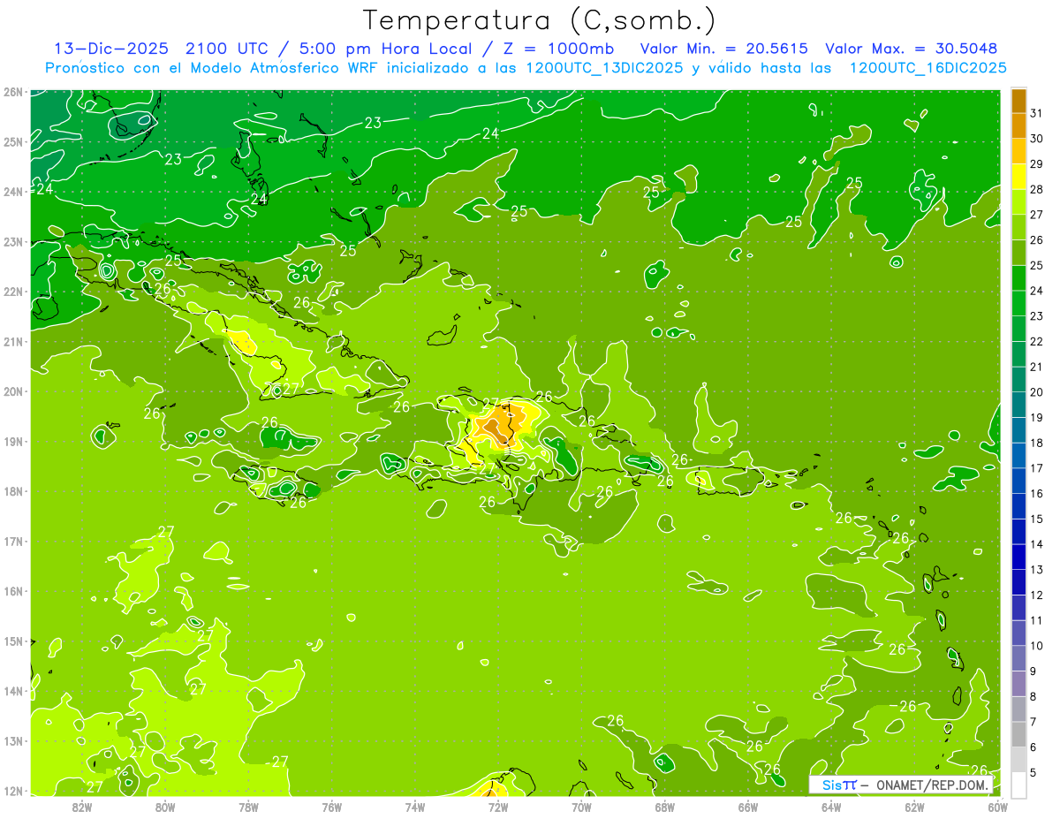The height and width of the screenshot is (819, 1060).
Task: Click the "68W" longitude axis label
Action: pyautogui.click(x=665, y=807)
